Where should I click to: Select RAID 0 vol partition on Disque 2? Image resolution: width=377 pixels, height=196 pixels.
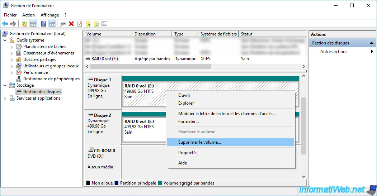coord(144,129)
